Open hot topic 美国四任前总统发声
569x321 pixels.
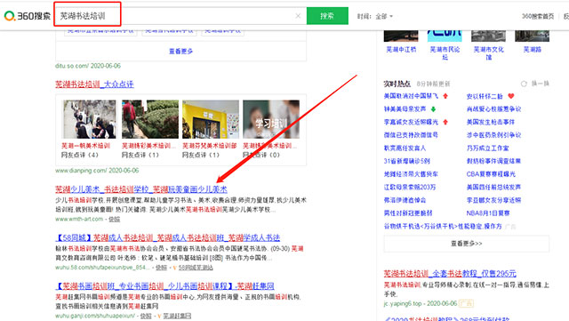click(493, 187)
